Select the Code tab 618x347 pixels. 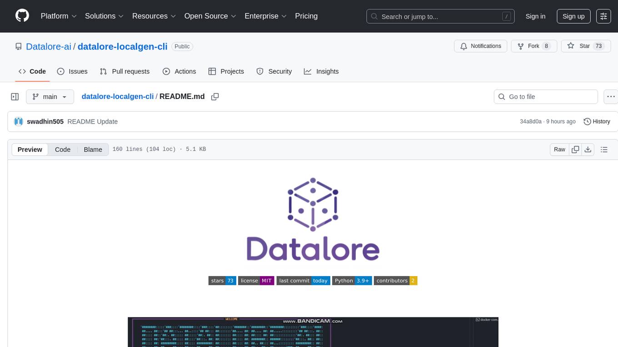coord(32,71)
